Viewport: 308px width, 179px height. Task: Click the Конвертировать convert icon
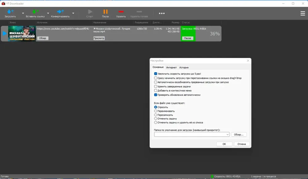(60, 12)
